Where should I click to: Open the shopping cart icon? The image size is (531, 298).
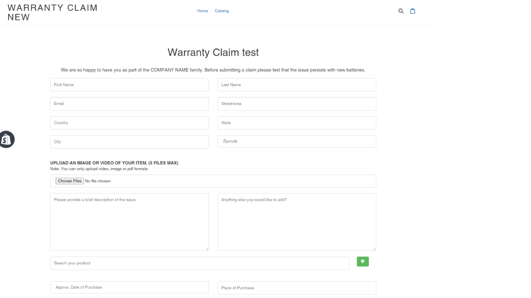(x=413, y=11)
